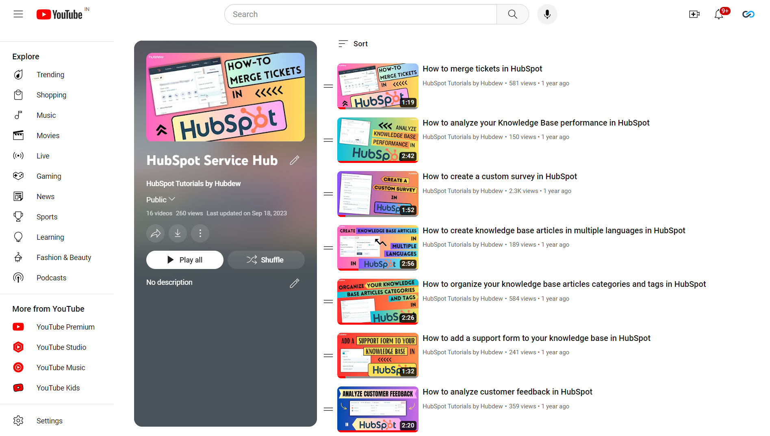
Task: Expand the Public visibility dropdown
Action: (161, 200)
